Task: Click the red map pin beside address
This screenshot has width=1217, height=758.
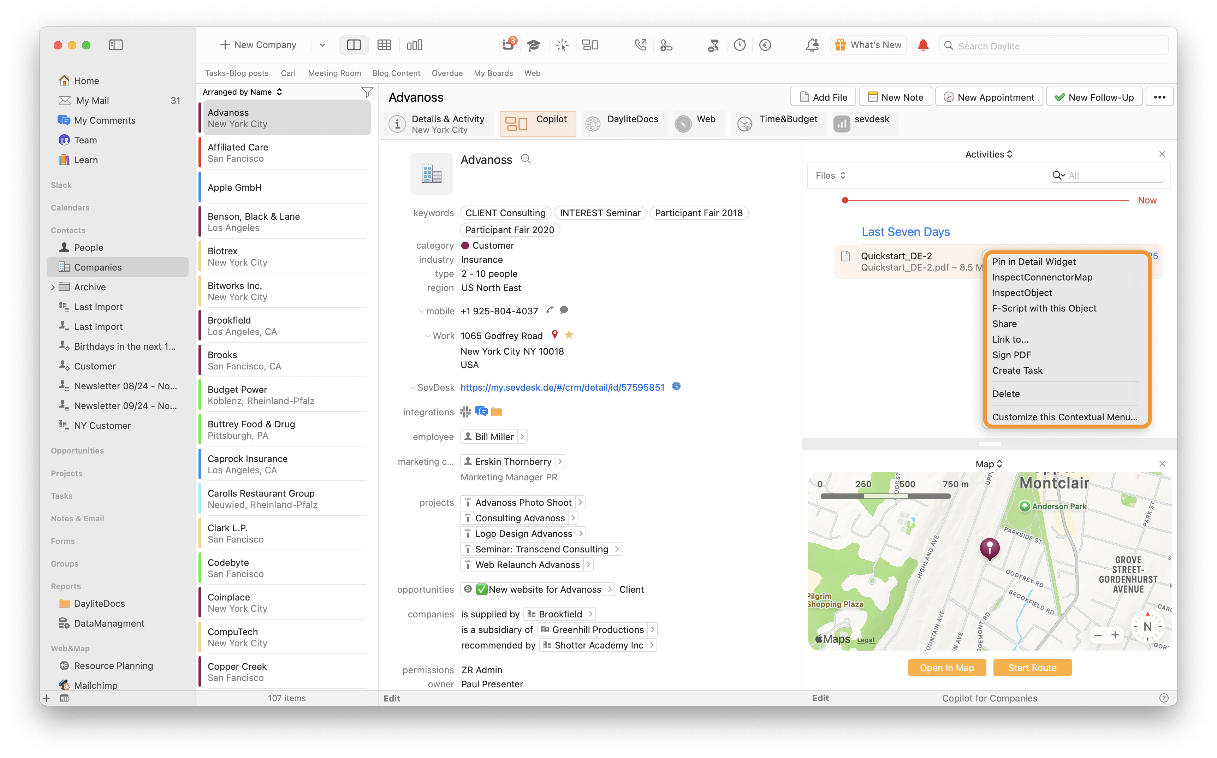Action: coord(554,335)
